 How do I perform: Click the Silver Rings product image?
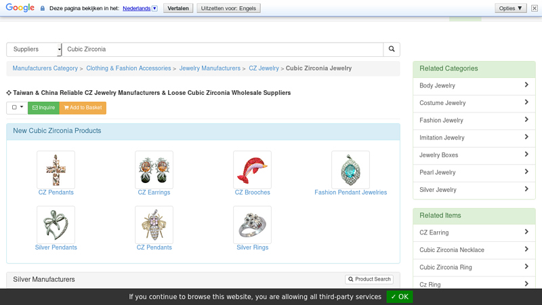252,225
